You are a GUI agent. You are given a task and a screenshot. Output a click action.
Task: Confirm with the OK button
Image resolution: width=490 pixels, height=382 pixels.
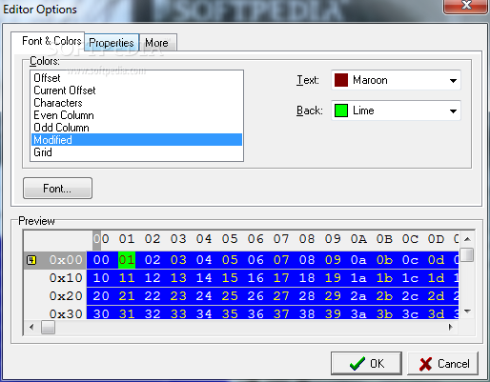366,363
